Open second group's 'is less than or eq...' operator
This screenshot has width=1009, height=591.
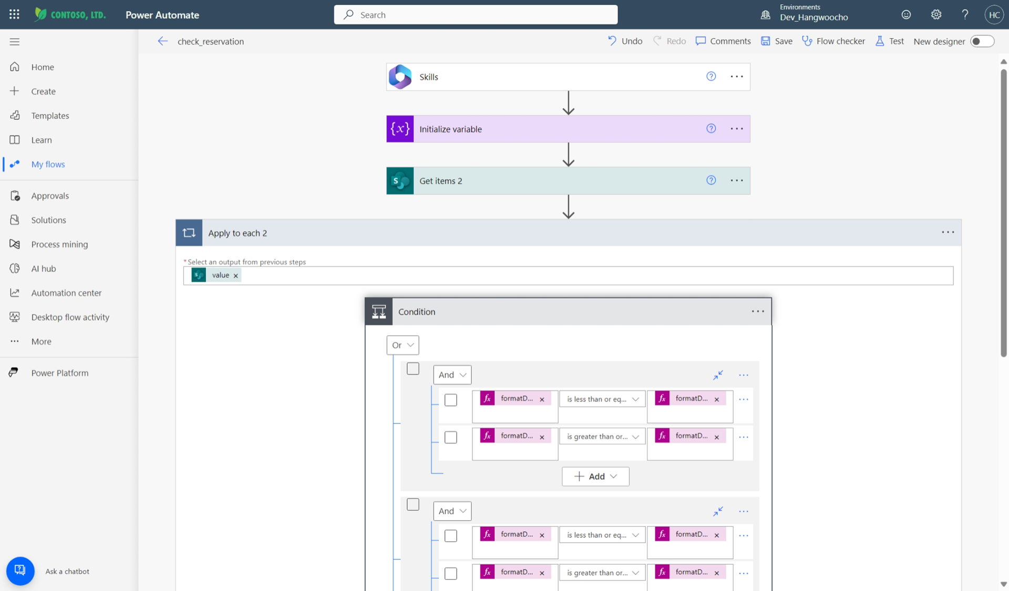[x=602, y=535]
